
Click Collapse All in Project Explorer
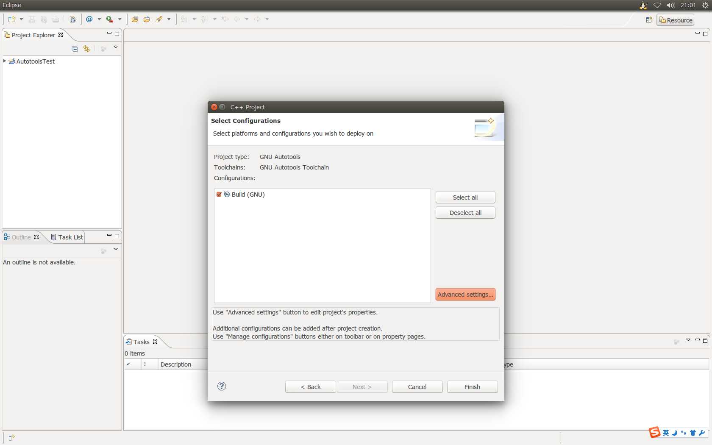(75, 49)
